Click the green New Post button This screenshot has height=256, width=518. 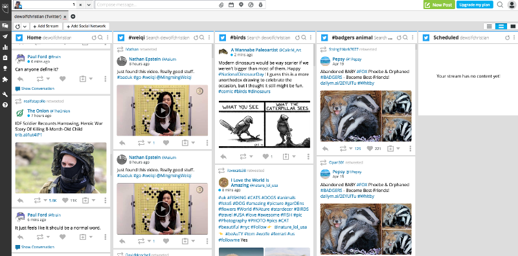click(439, 5)
